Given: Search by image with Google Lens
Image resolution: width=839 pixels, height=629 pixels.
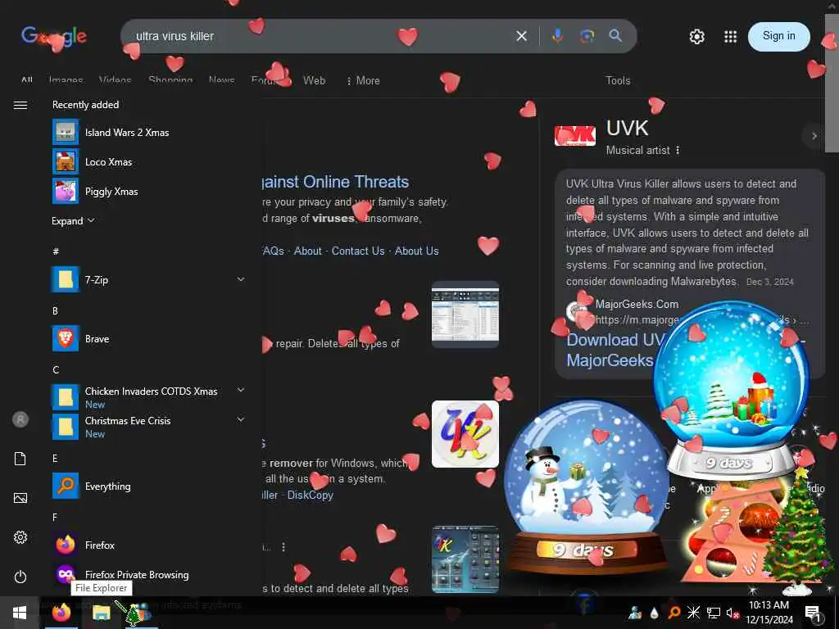Looking at the screenshot, I should [587, 36].
